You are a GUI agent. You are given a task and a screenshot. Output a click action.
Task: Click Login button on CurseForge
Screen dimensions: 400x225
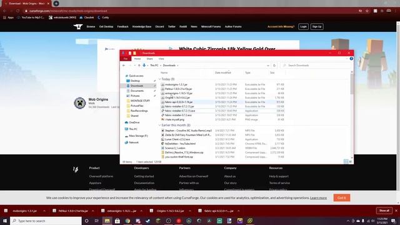click(x=303, y=26)
